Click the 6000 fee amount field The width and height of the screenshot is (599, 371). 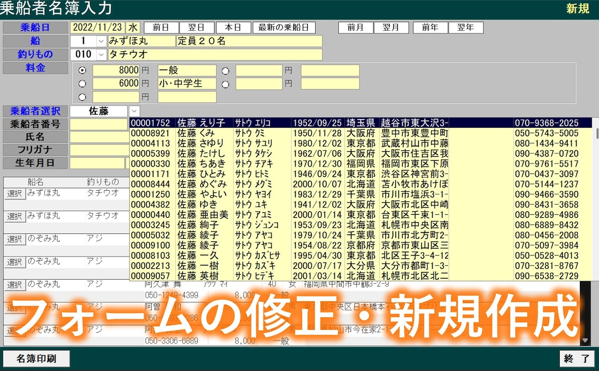pyautogui.click(x=116, y=84)
